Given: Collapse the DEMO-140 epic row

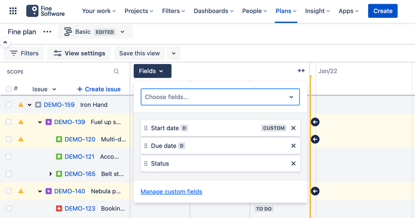Looking at the screenshot, I should (x=40, y=192).
